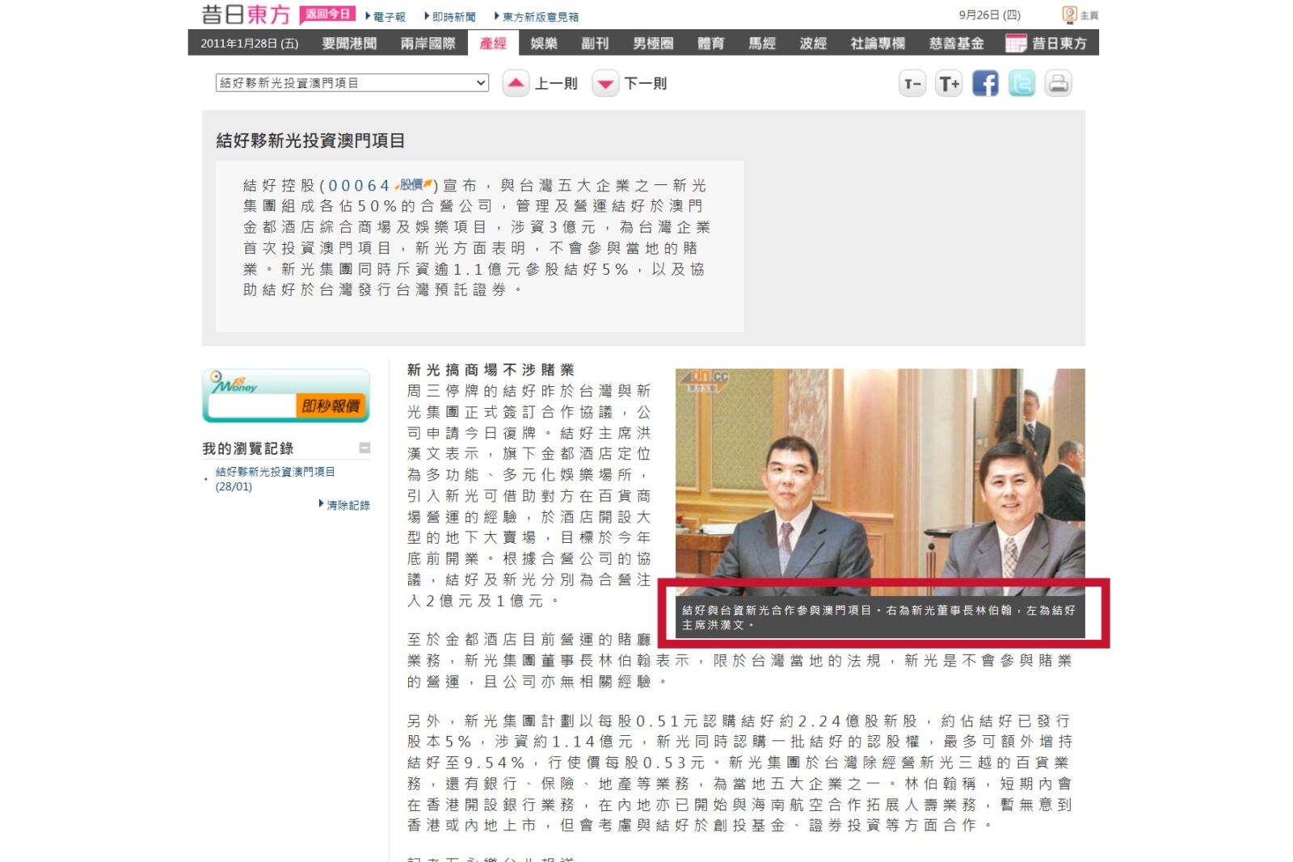Open the 昔日東方 calendar icon
Image resolution: width=1293 pixels, height=862 pixels.
pyautogui.click(x=1016, y=43)
